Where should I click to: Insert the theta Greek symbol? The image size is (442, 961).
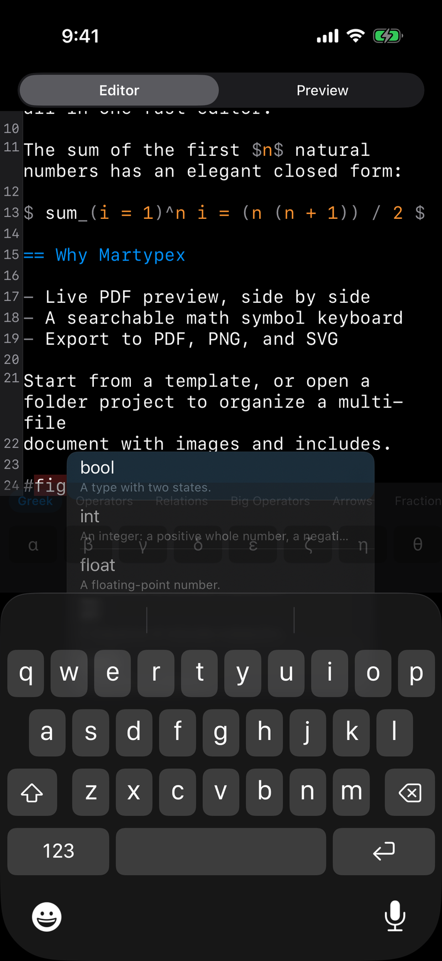click(x=418, y=545)
